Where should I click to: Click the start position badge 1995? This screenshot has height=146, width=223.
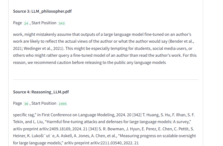[63, 104]
